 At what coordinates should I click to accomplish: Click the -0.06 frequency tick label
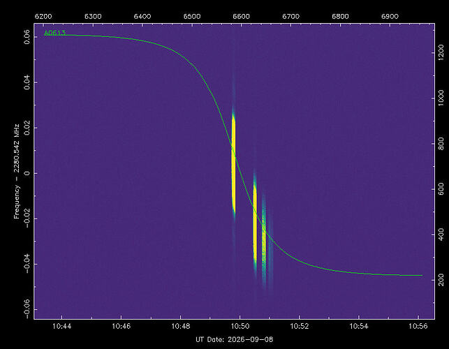[27, 309]
